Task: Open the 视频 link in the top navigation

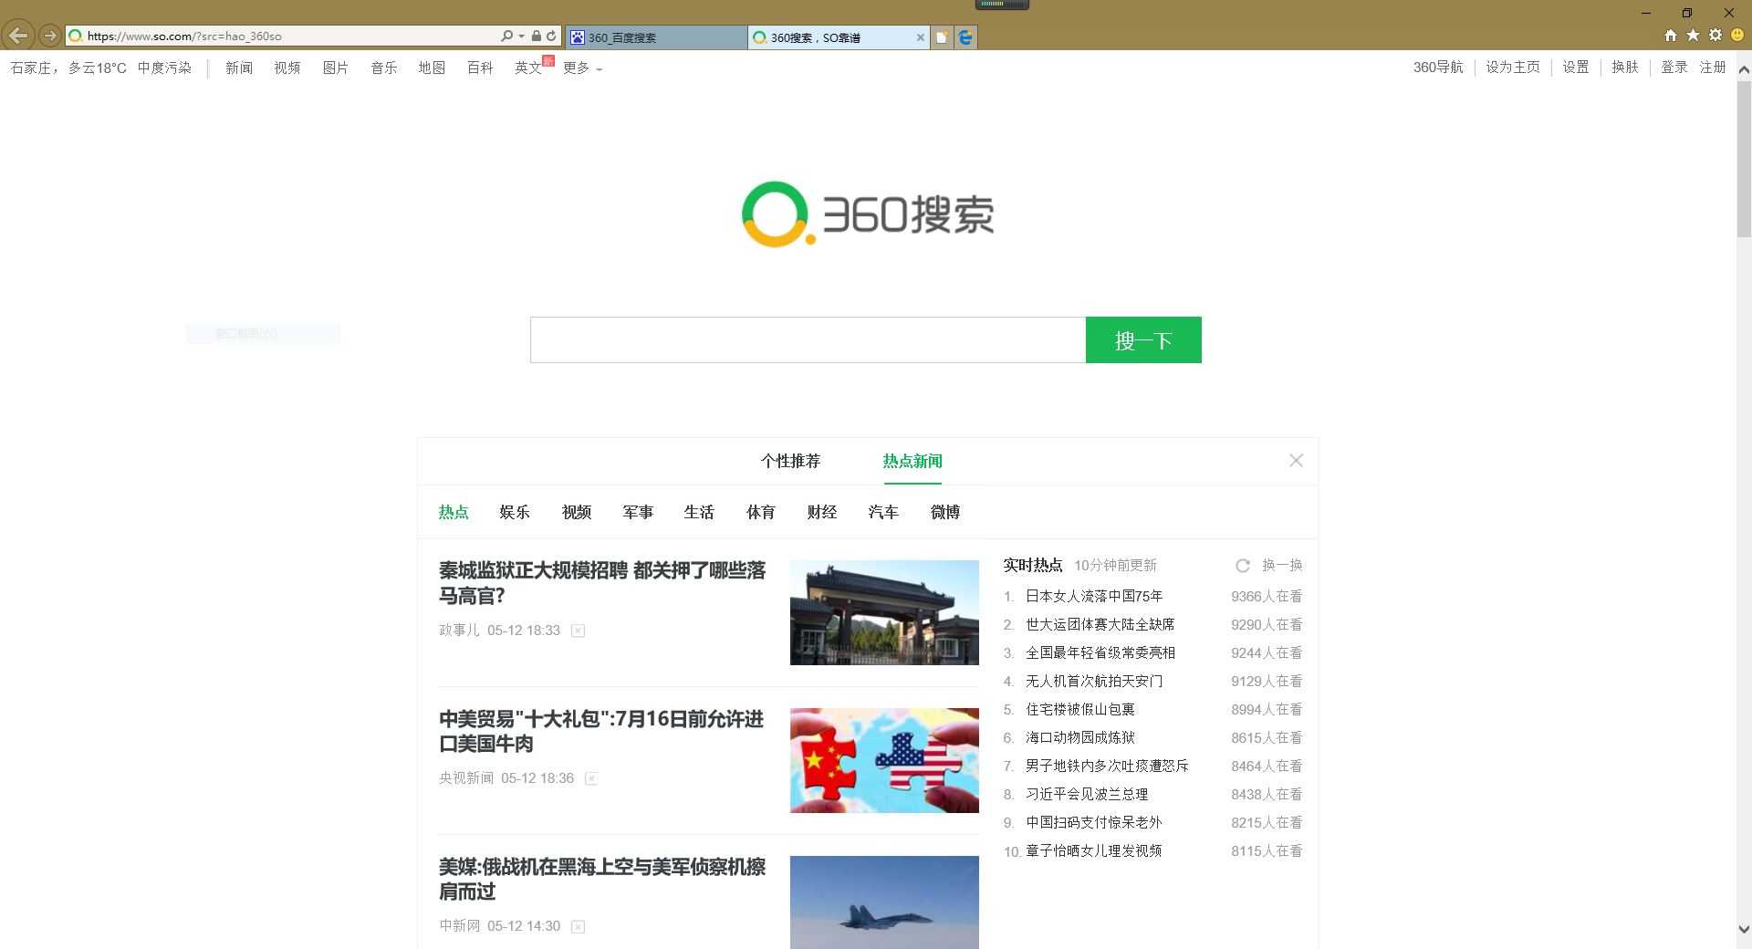Action: point(287,68)
